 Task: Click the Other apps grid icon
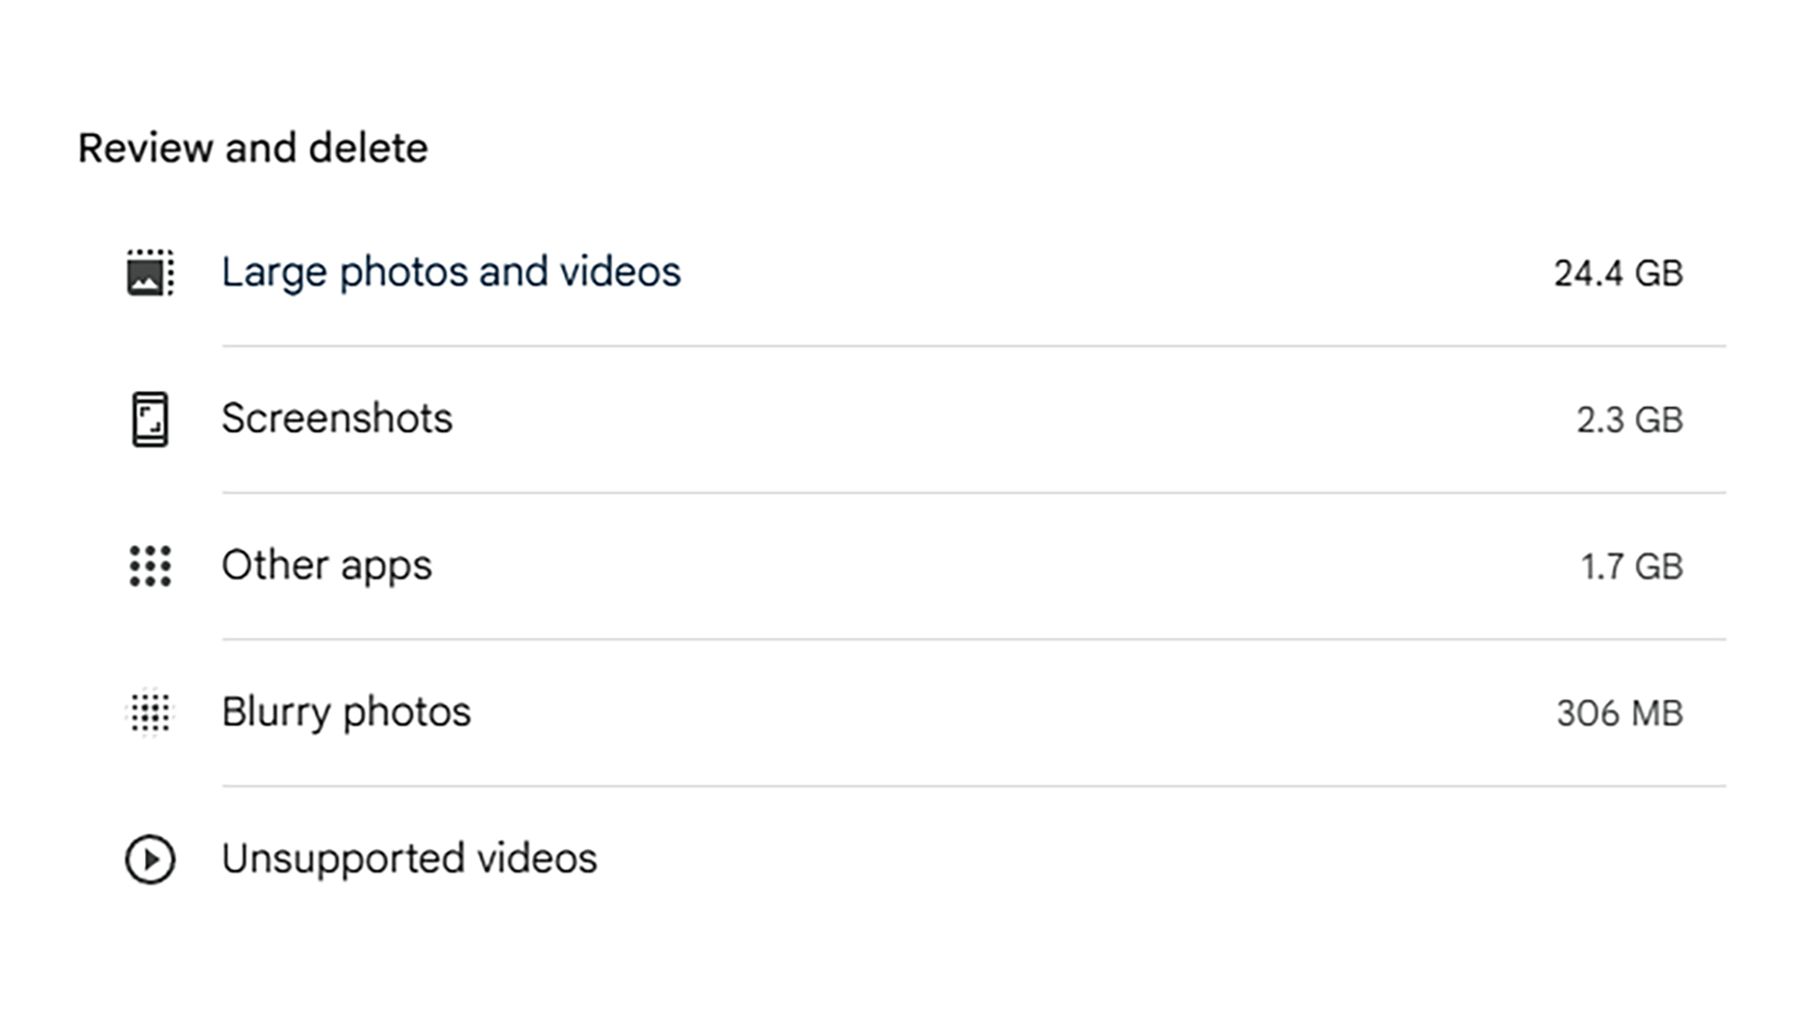[150, 565]
